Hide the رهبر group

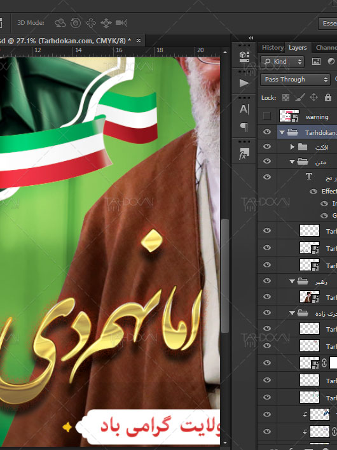[x=266, y=281]
